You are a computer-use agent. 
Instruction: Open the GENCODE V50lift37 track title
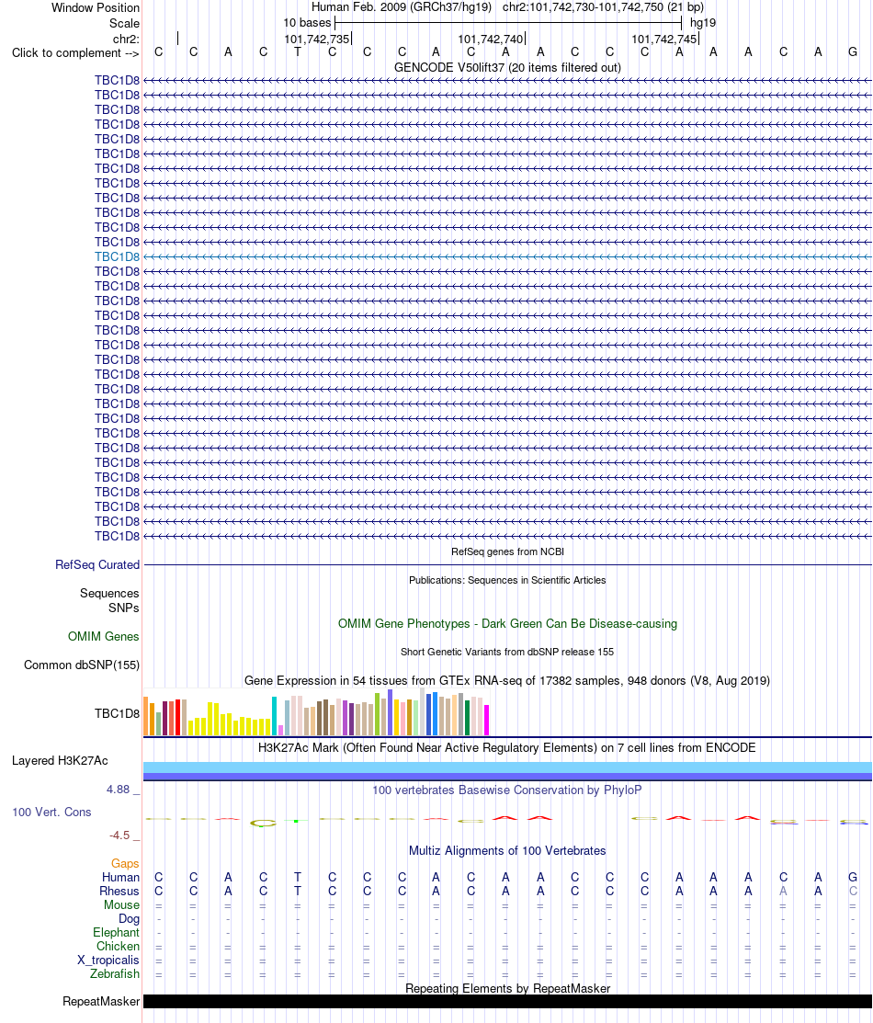tap(507, 67)
